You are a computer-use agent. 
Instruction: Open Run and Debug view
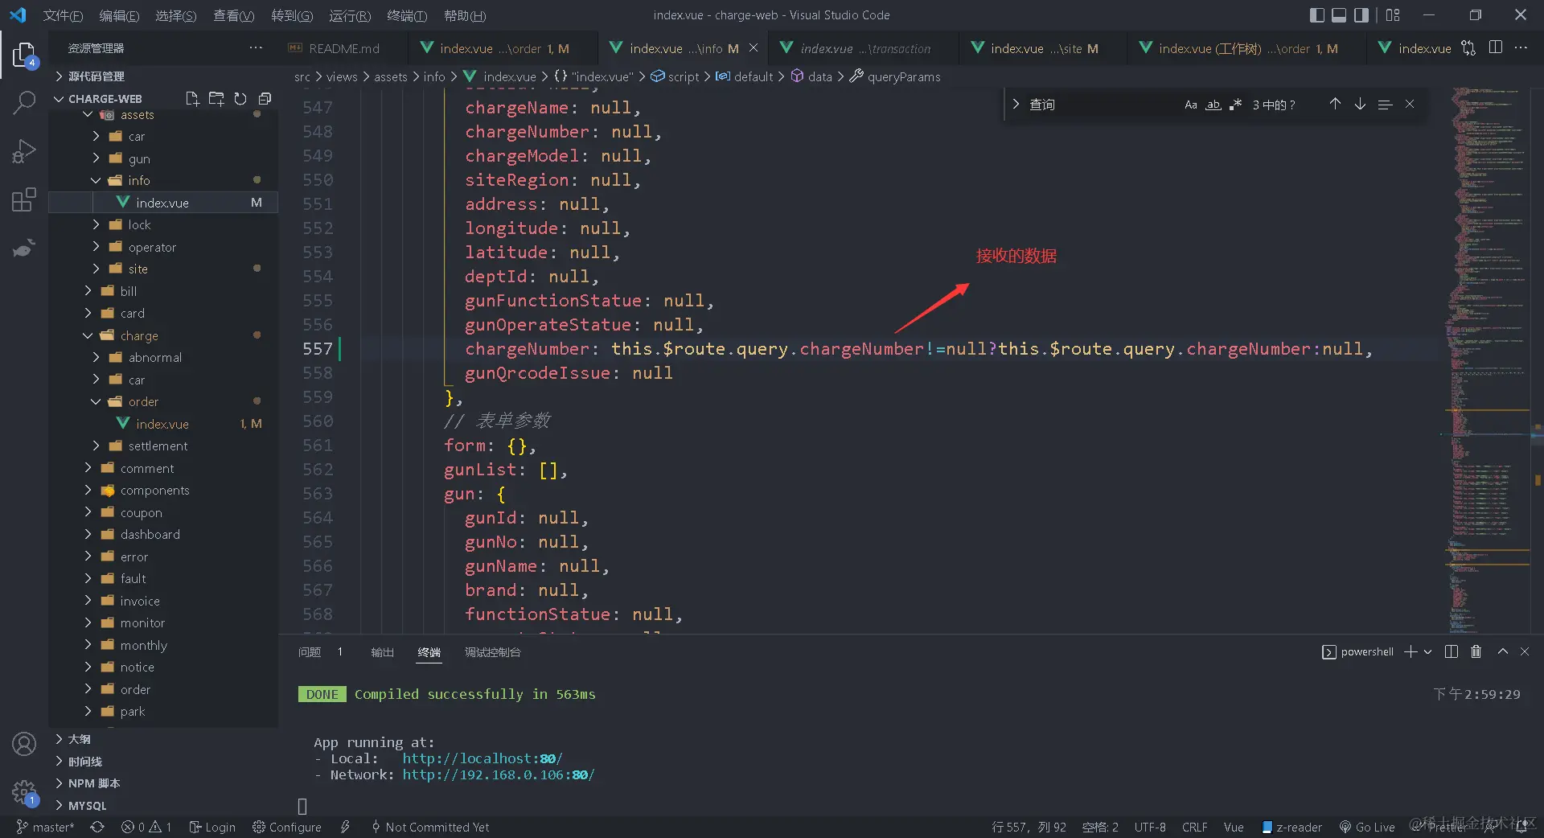coord(24,150)
